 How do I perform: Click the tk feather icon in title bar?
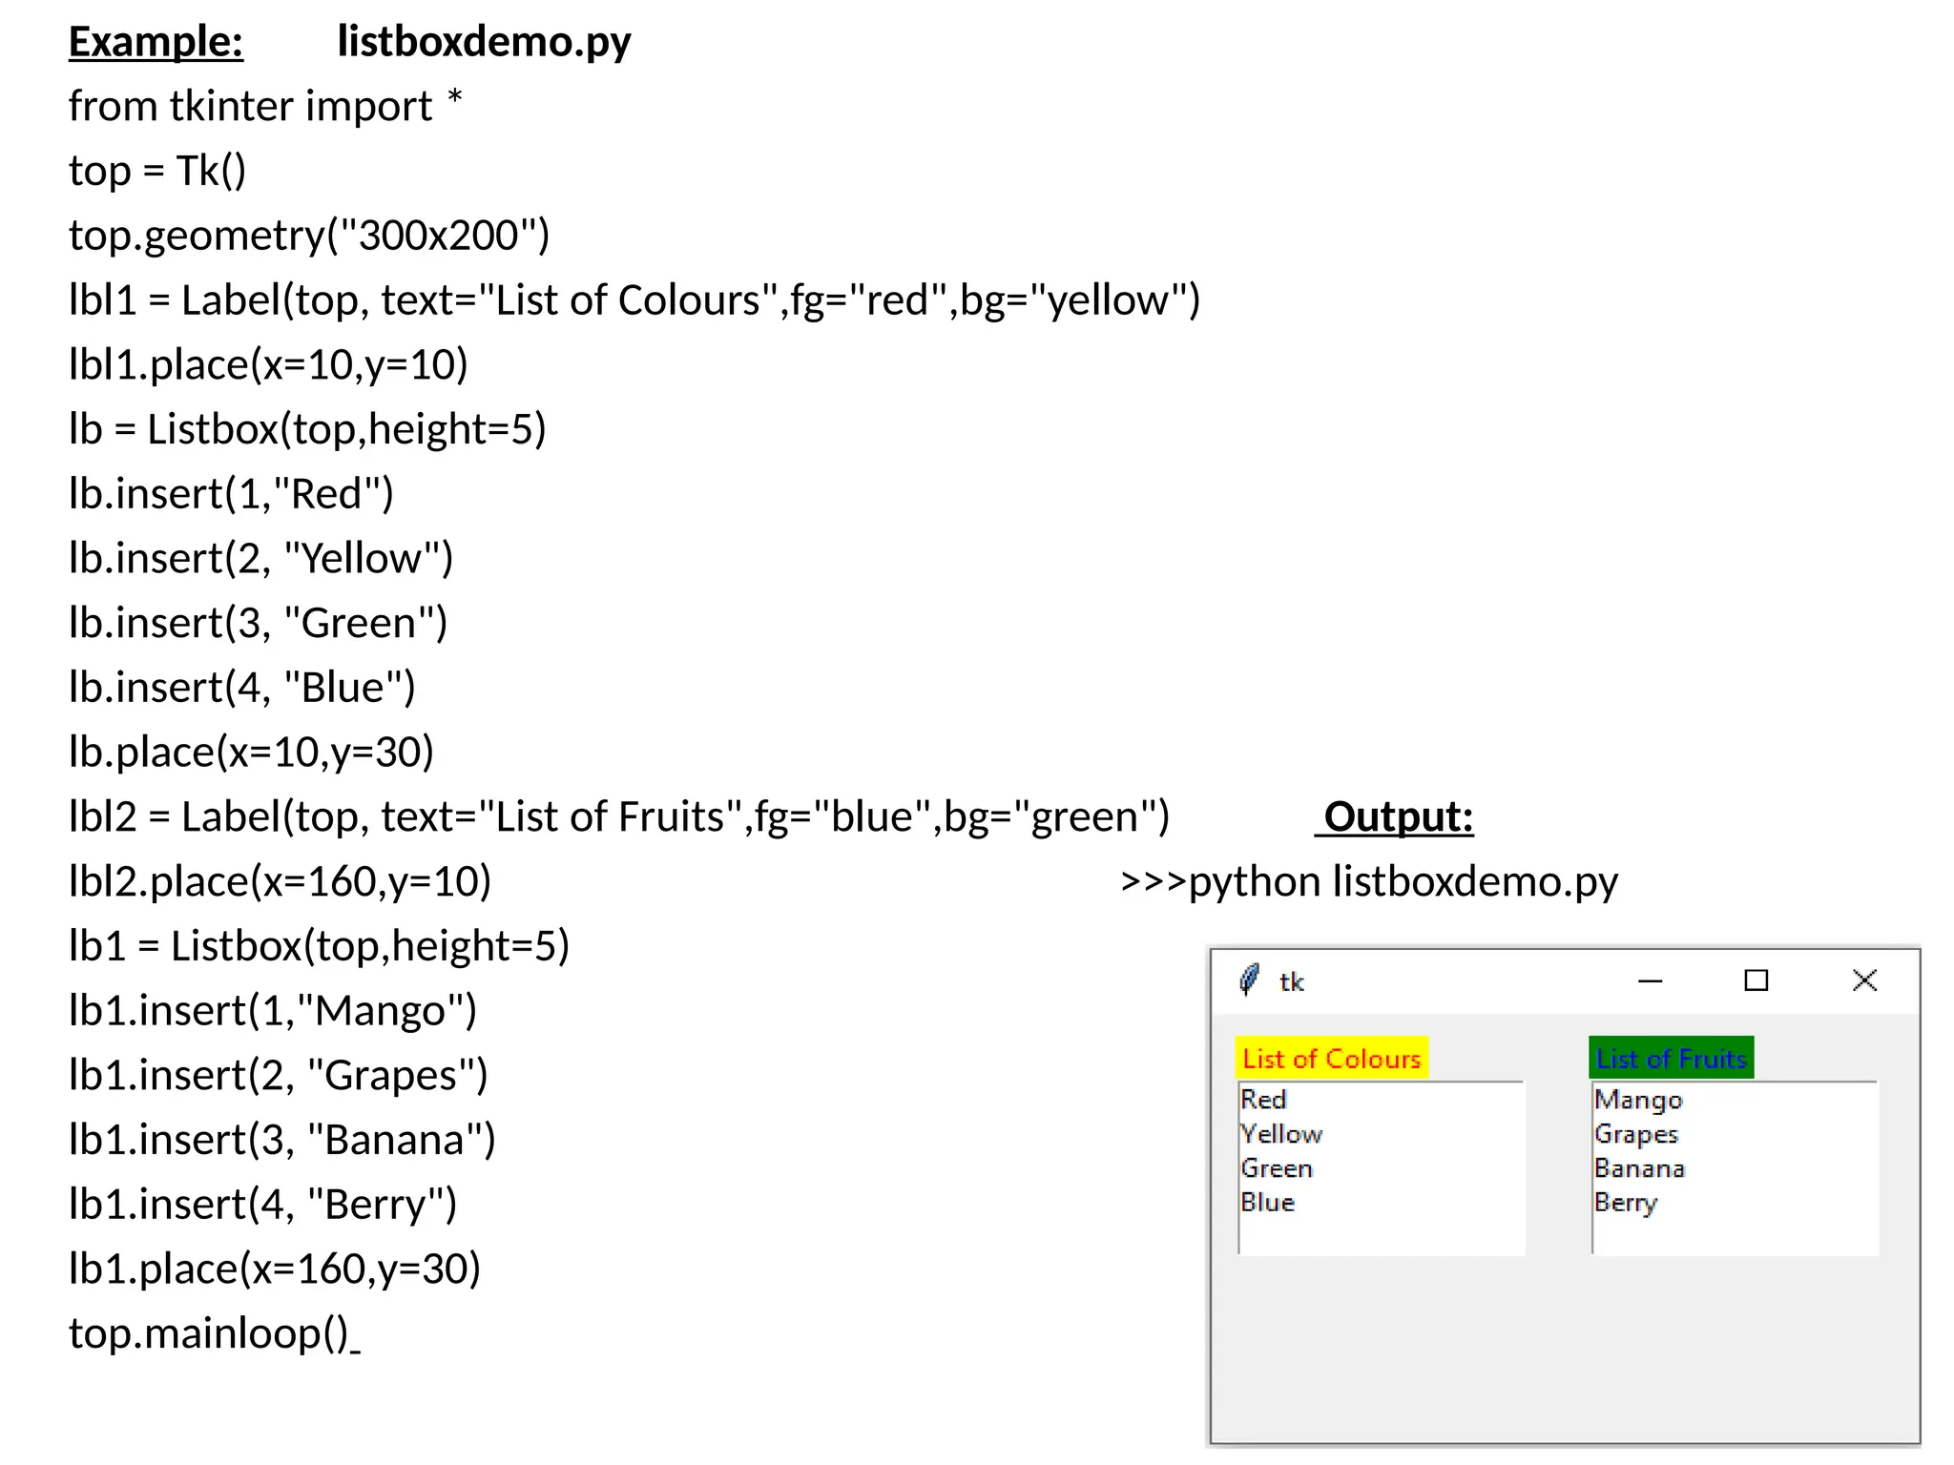pyautogui.click(x=1248, y=980)
